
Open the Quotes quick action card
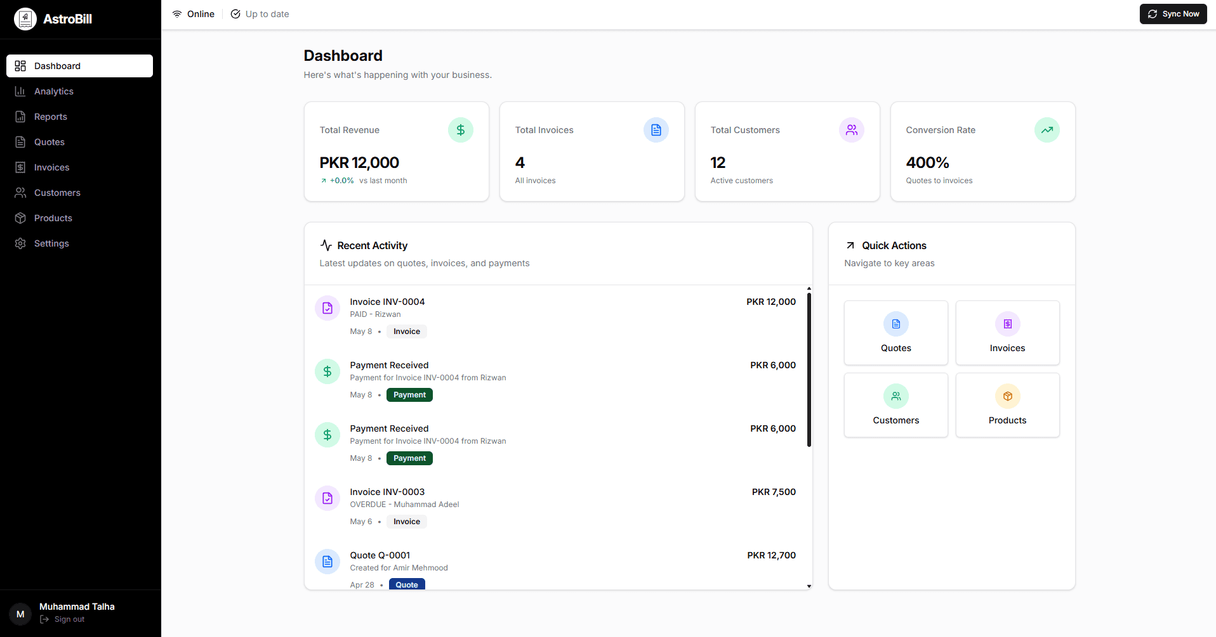click(x=895, y=333)
